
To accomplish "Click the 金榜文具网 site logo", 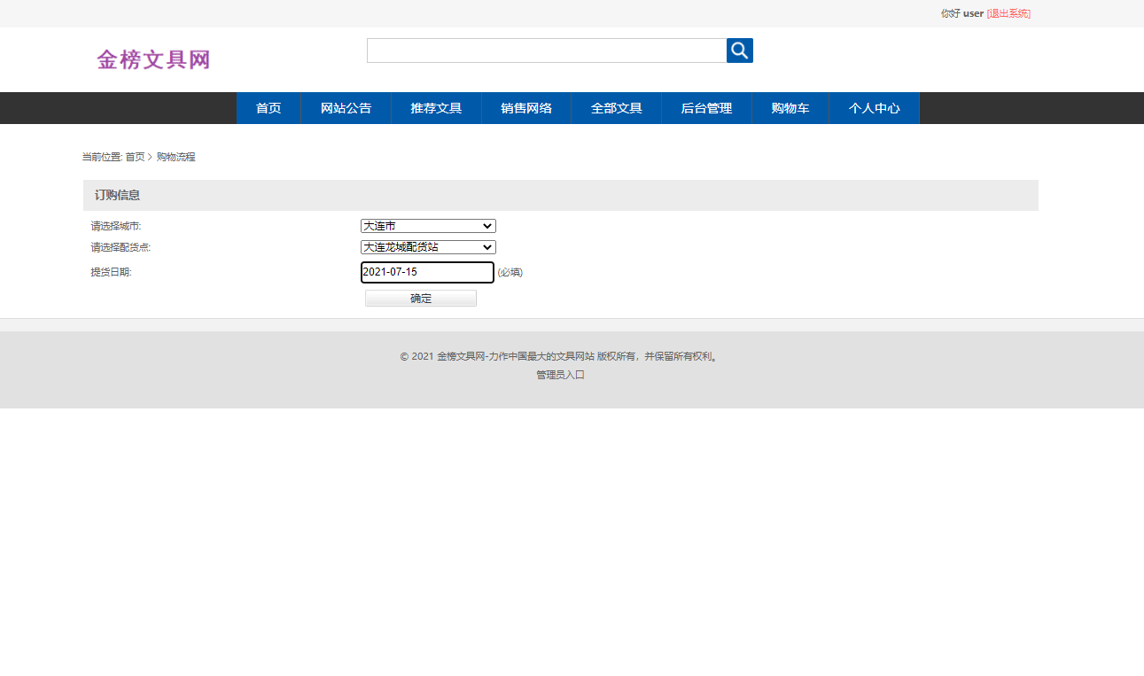I will tap(152, 59).
